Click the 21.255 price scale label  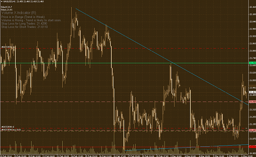pos(253,117)
